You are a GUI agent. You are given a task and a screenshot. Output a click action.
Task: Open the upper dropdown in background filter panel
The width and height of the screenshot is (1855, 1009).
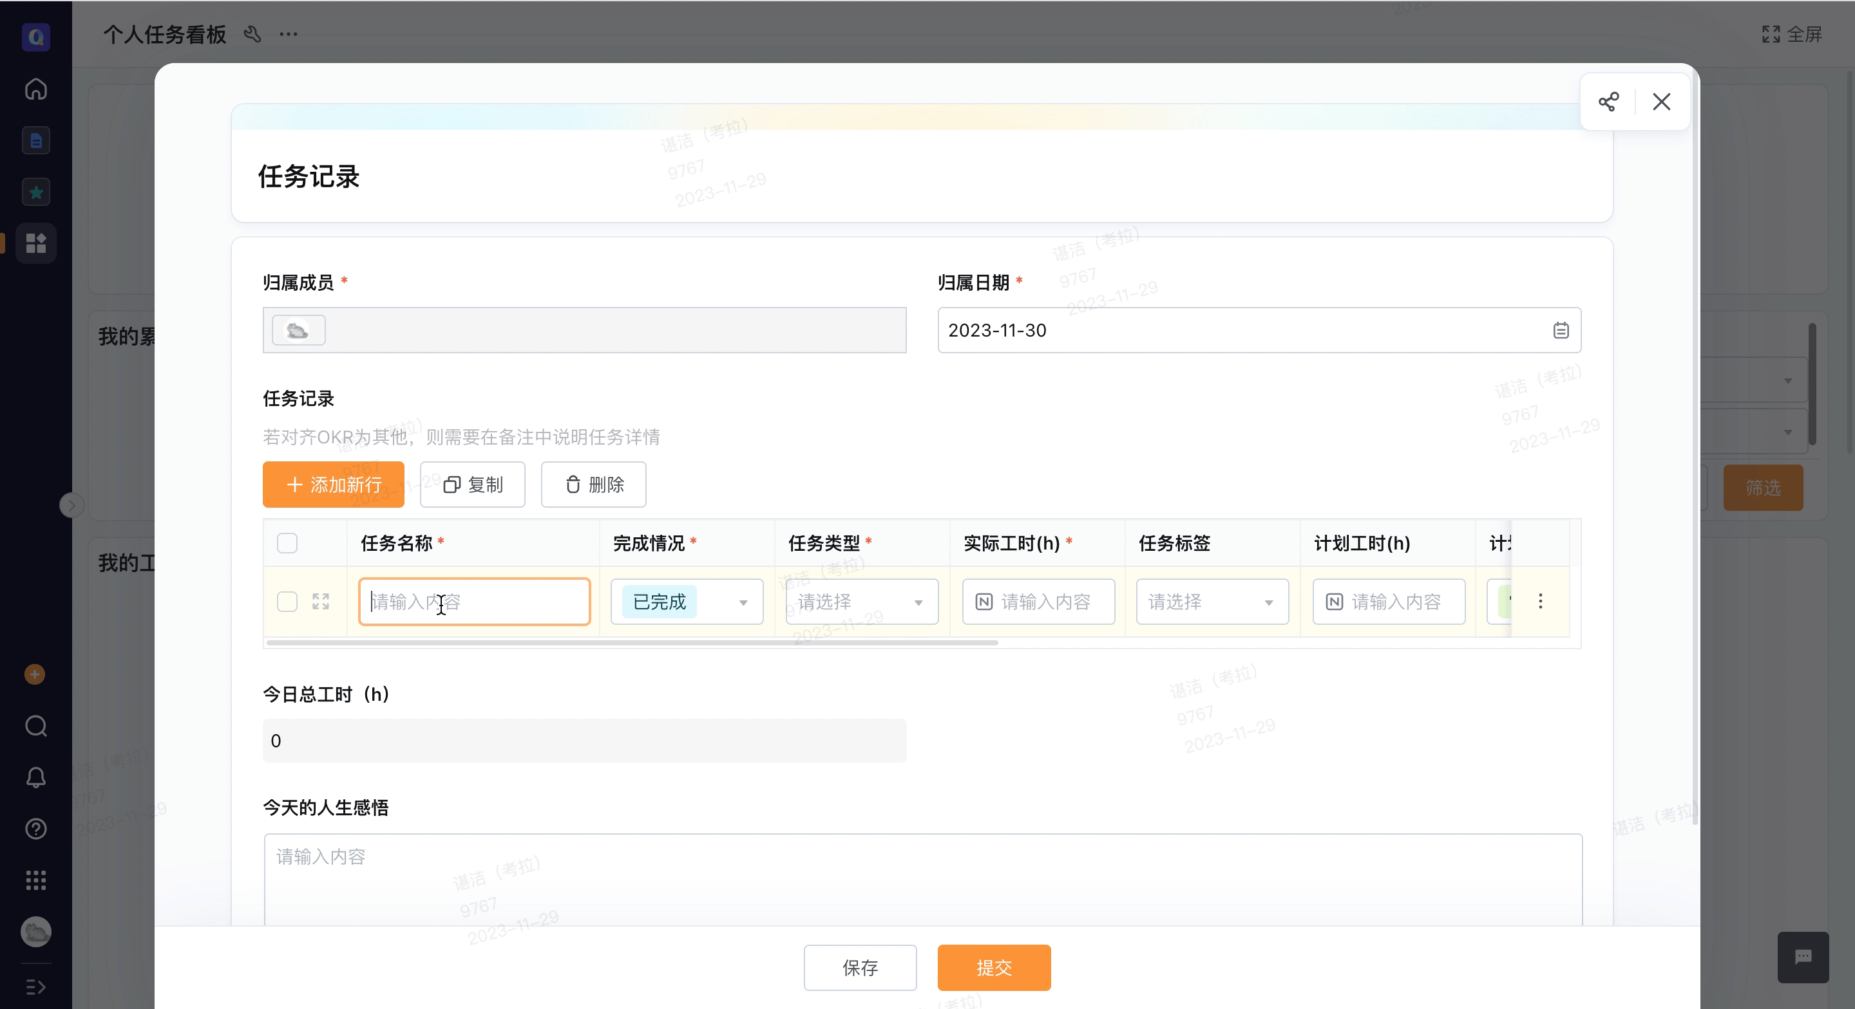(1754, 380)
